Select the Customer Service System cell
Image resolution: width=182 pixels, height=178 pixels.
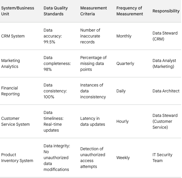click(15, 121)
